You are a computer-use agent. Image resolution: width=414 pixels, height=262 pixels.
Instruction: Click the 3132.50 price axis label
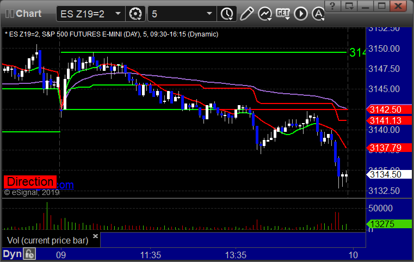click(x=384, y=191)
